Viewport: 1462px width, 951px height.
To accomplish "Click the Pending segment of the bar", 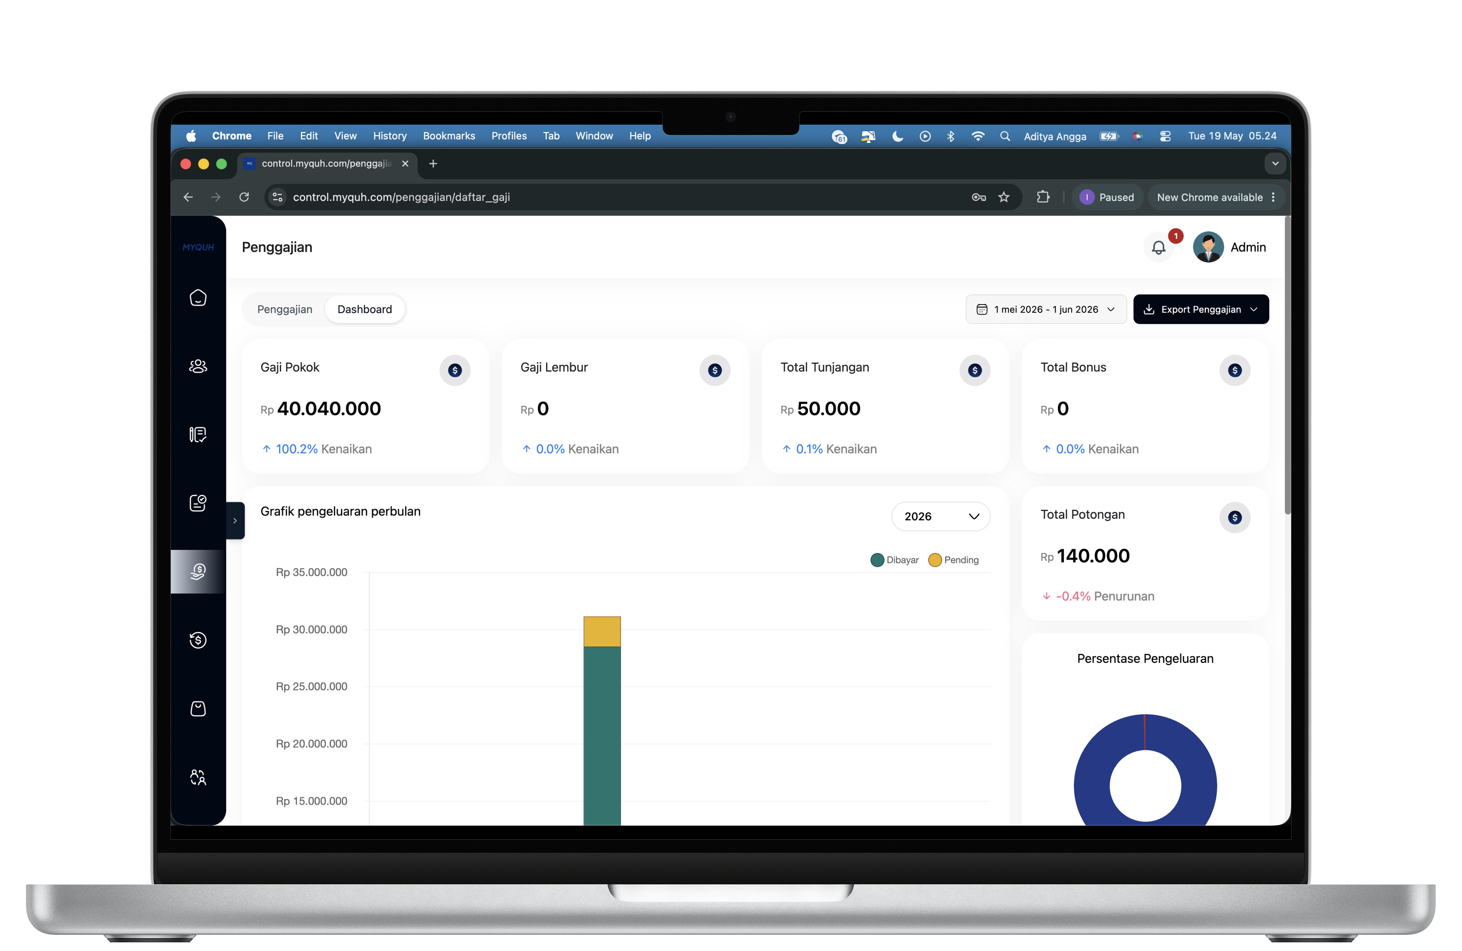I will click(x=602, y=631).
